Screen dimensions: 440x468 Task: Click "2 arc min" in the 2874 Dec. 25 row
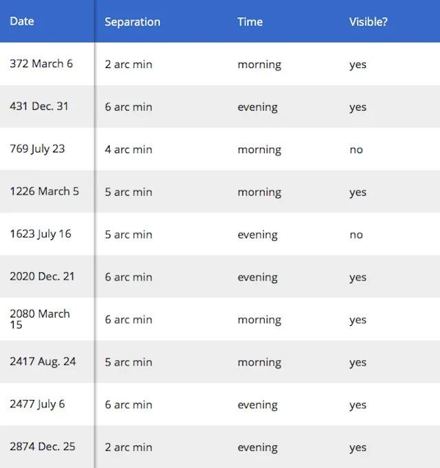129,448
